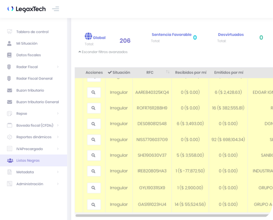
Task: Click search icon for GAS191023HJ4 row
Action: [94, 205]
